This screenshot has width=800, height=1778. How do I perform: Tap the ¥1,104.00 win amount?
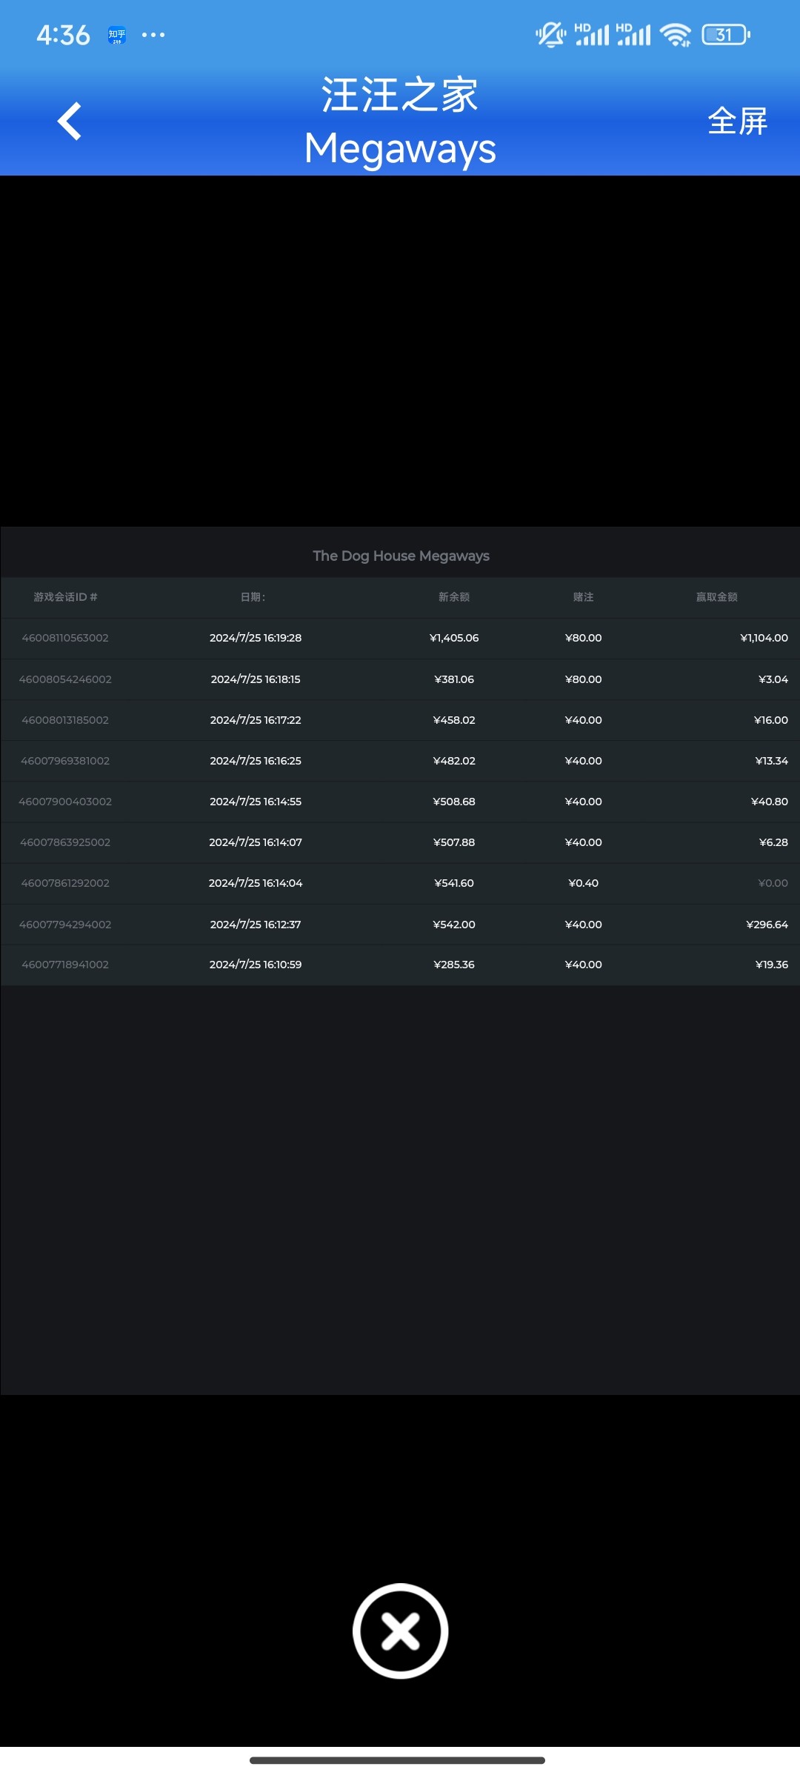(x=764, y=638)
